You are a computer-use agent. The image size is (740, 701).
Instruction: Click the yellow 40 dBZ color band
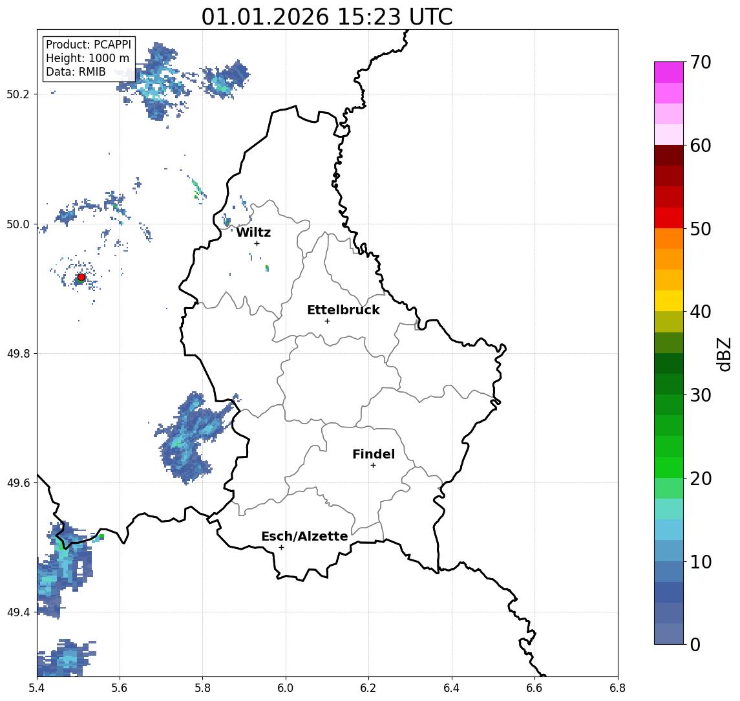coord(669,301)
